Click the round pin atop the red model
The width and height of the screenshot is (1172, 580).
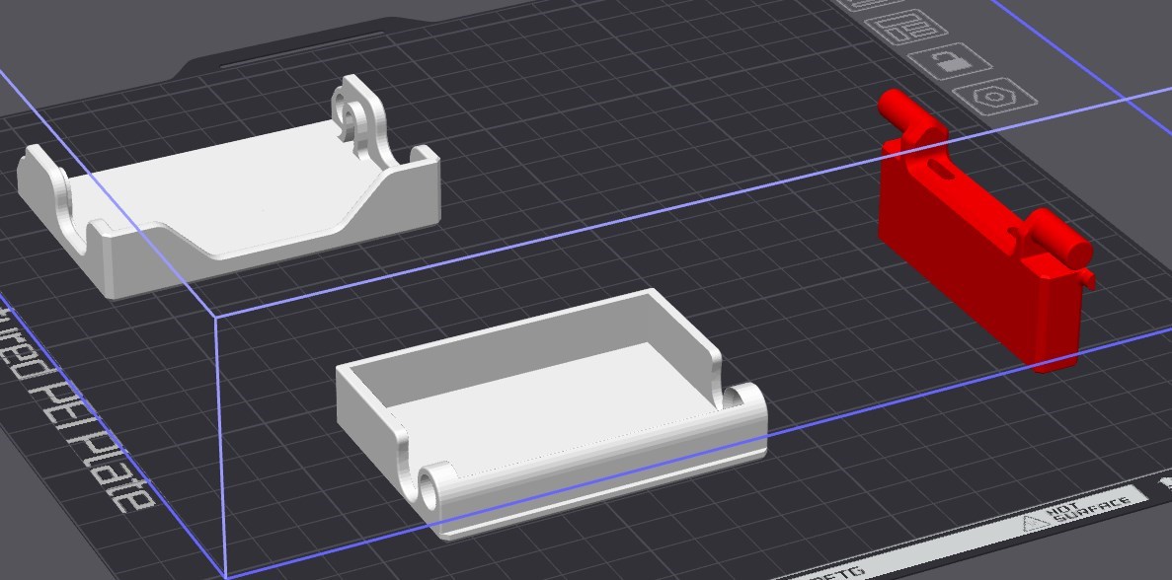(897, 109)
